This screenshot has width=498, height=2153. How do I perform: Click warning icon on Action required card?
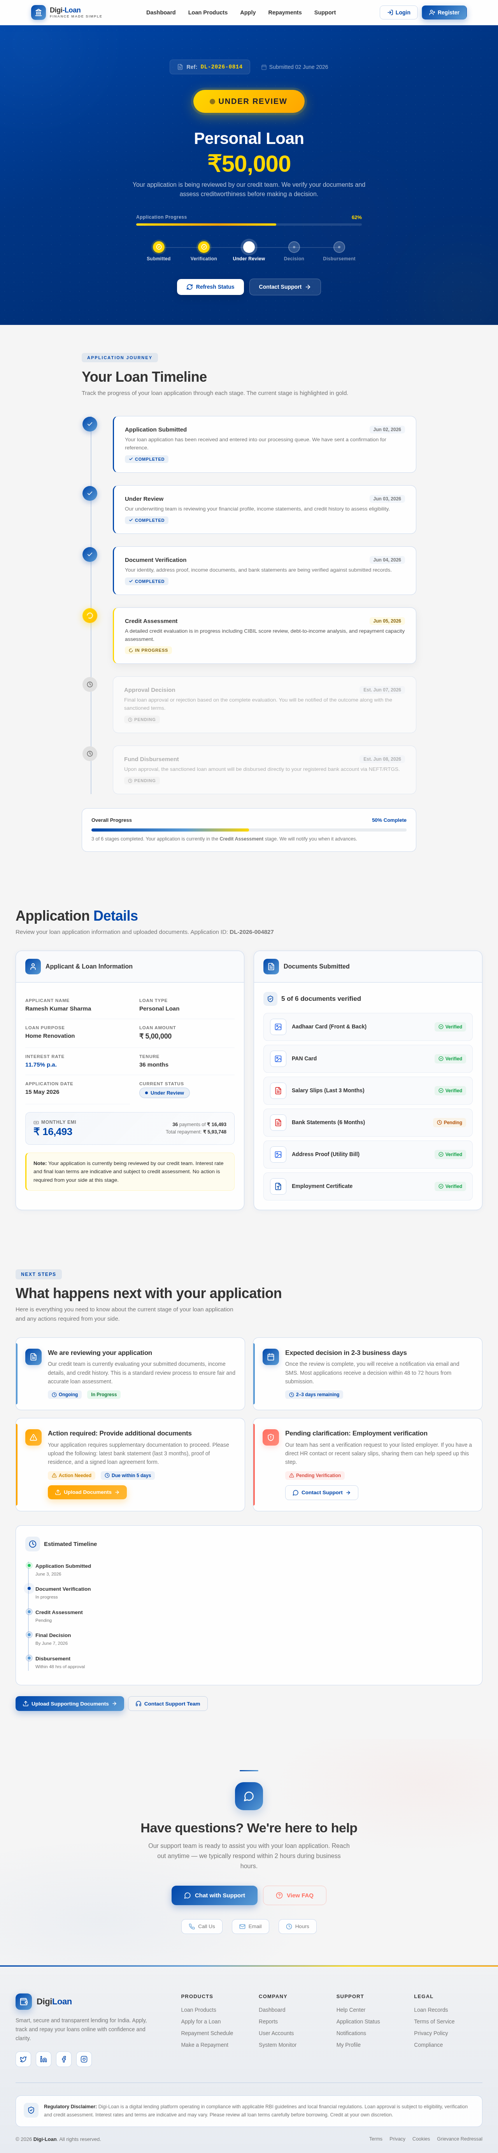[33, 1437]
